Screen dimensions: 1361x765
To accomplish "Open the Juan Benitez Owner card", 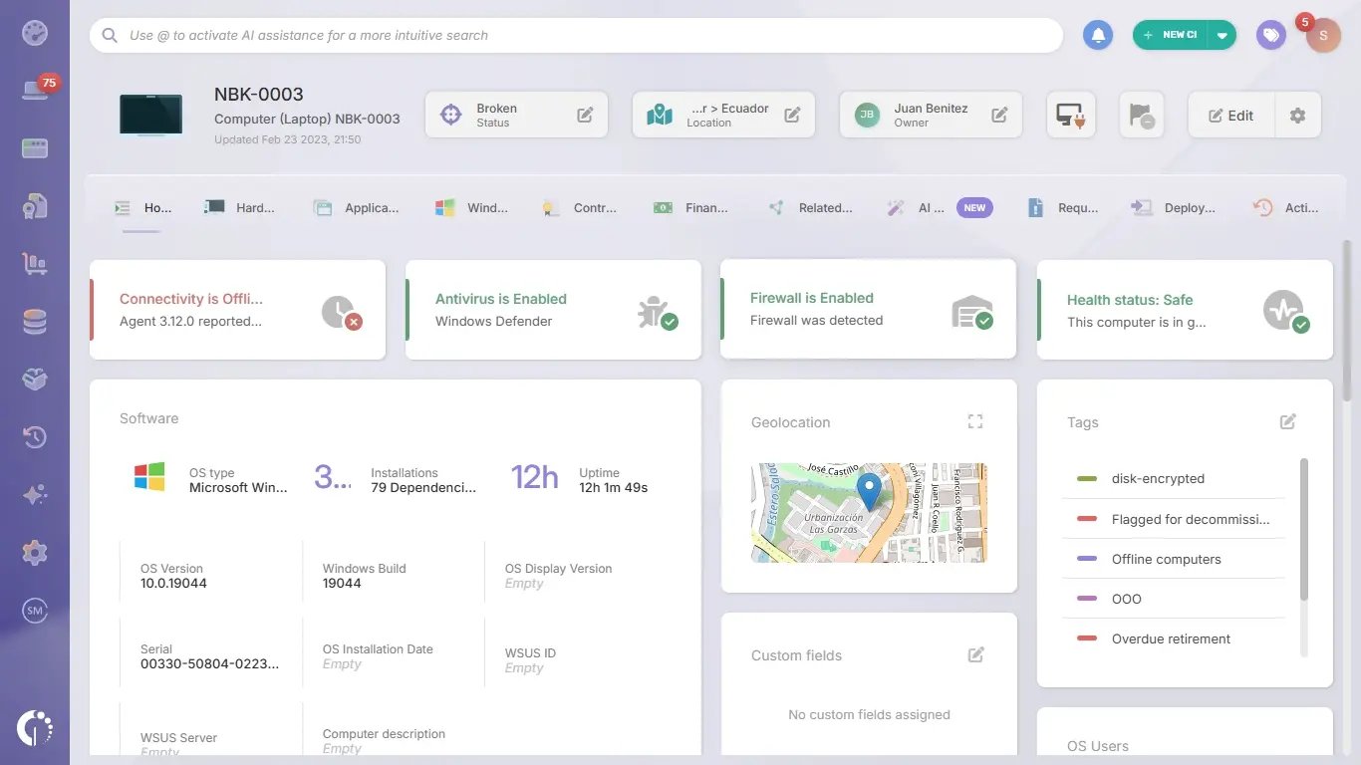I will click(931, 116).
